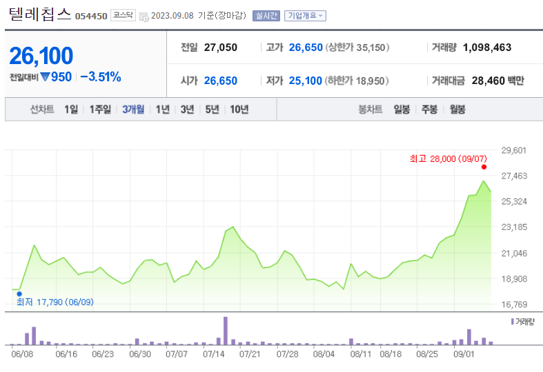
Task: Click the 29,601 price axis label
Action: coord(514,150)
